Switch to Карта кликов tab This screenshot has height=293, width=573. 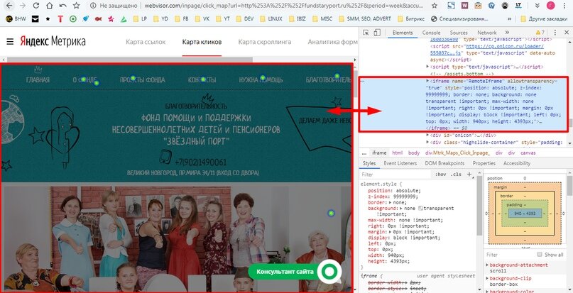pyautogui.click(x=202, y=42)
